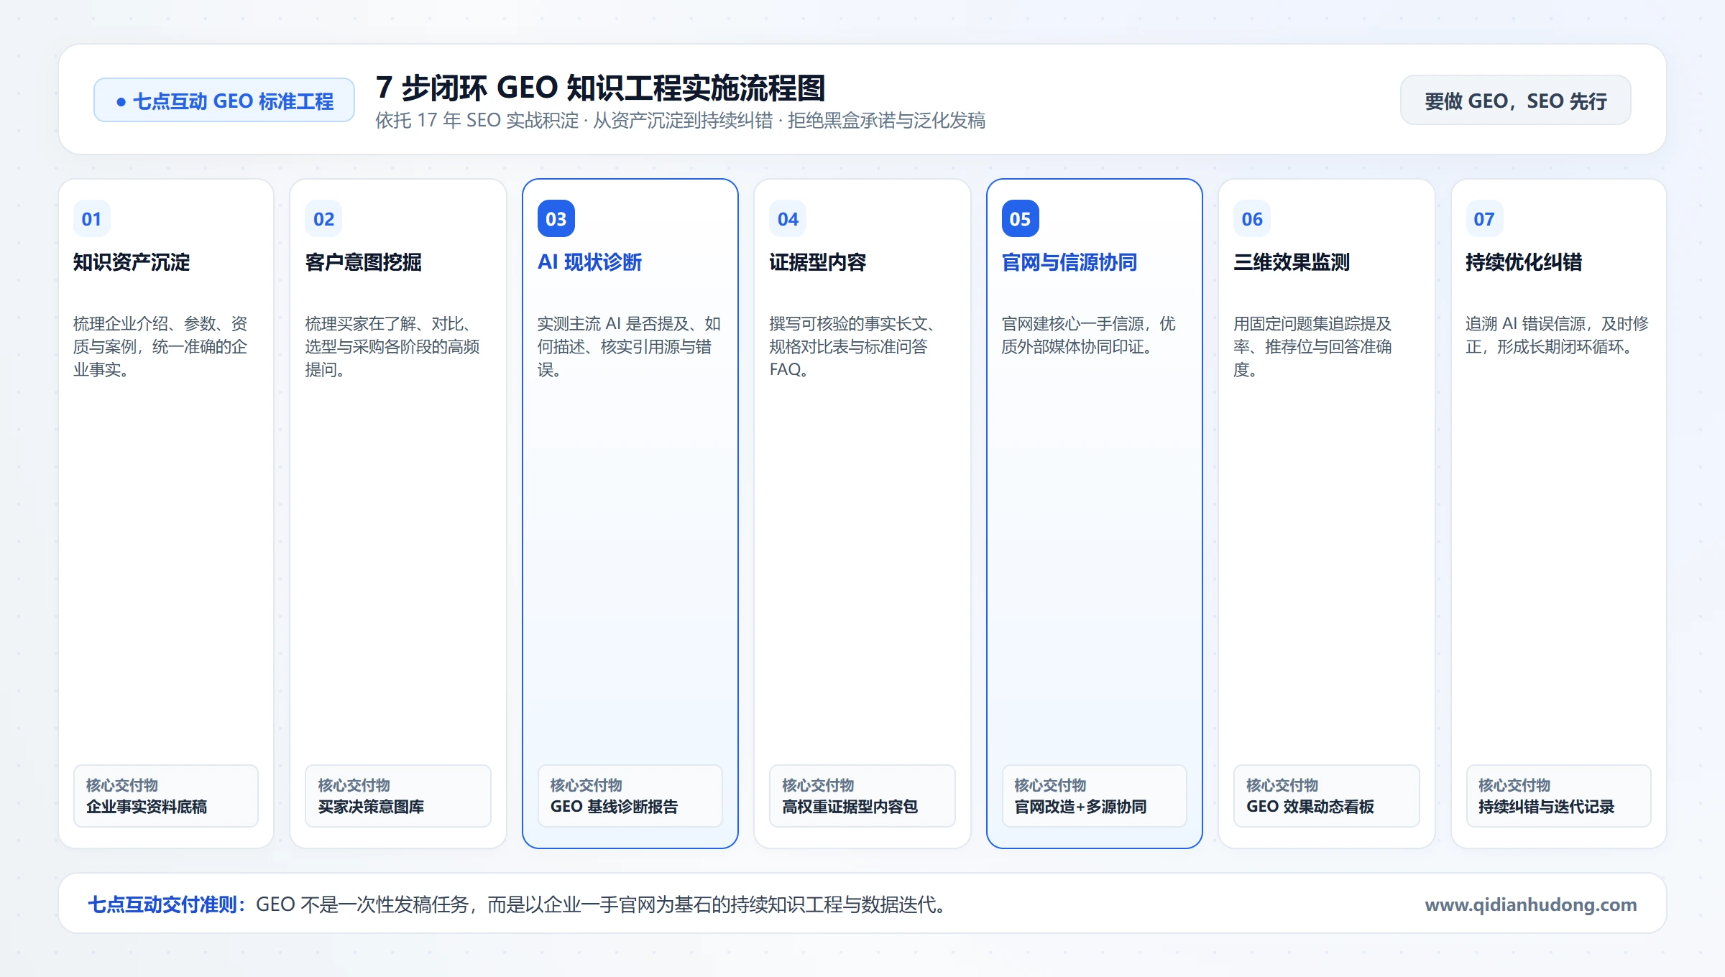Click the 七点互动交付准则 label

click(167, 904)
